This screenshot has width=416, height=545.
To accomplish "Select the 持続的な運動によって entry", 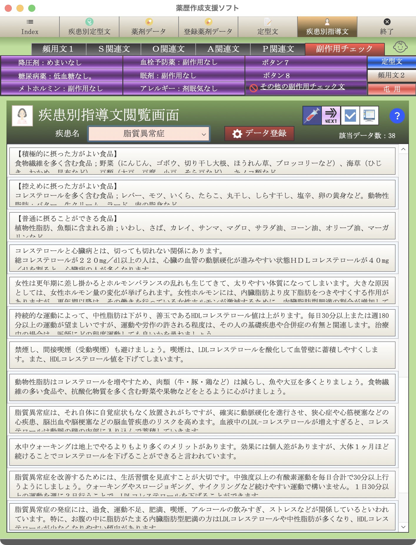I will [202, 322].
